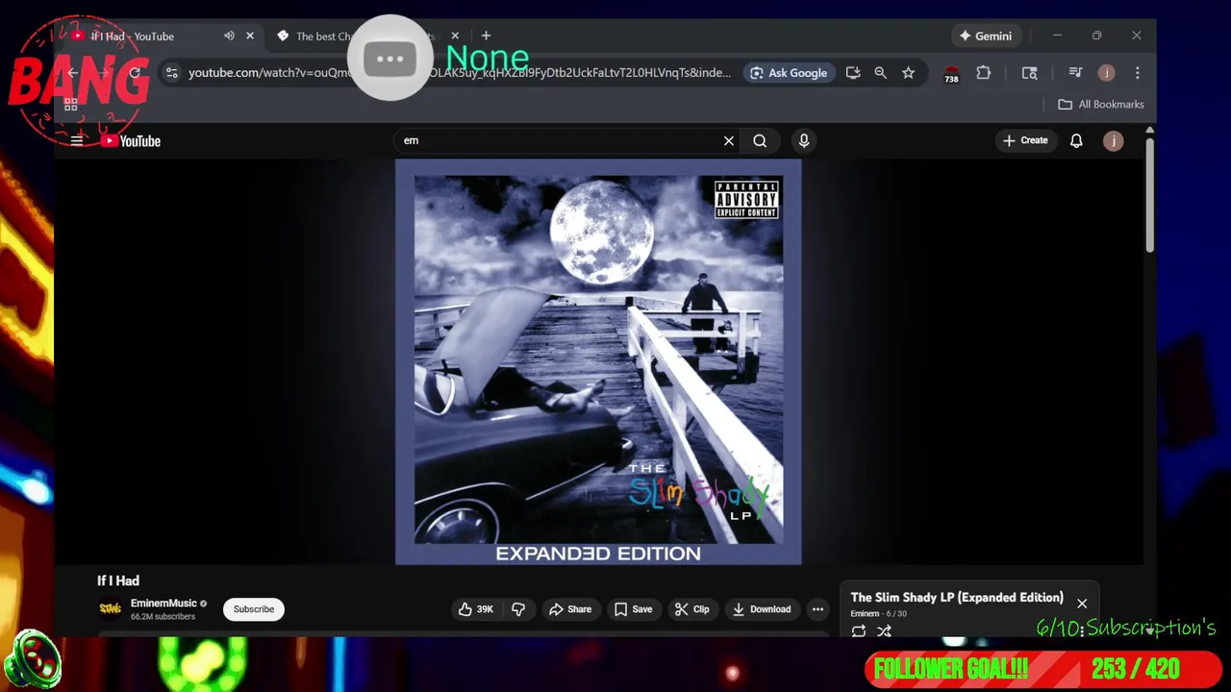Image resolution: width=1231 pixels, height=692 pixels.
Task: Save video to a playlist
Action: coord(634,609)
